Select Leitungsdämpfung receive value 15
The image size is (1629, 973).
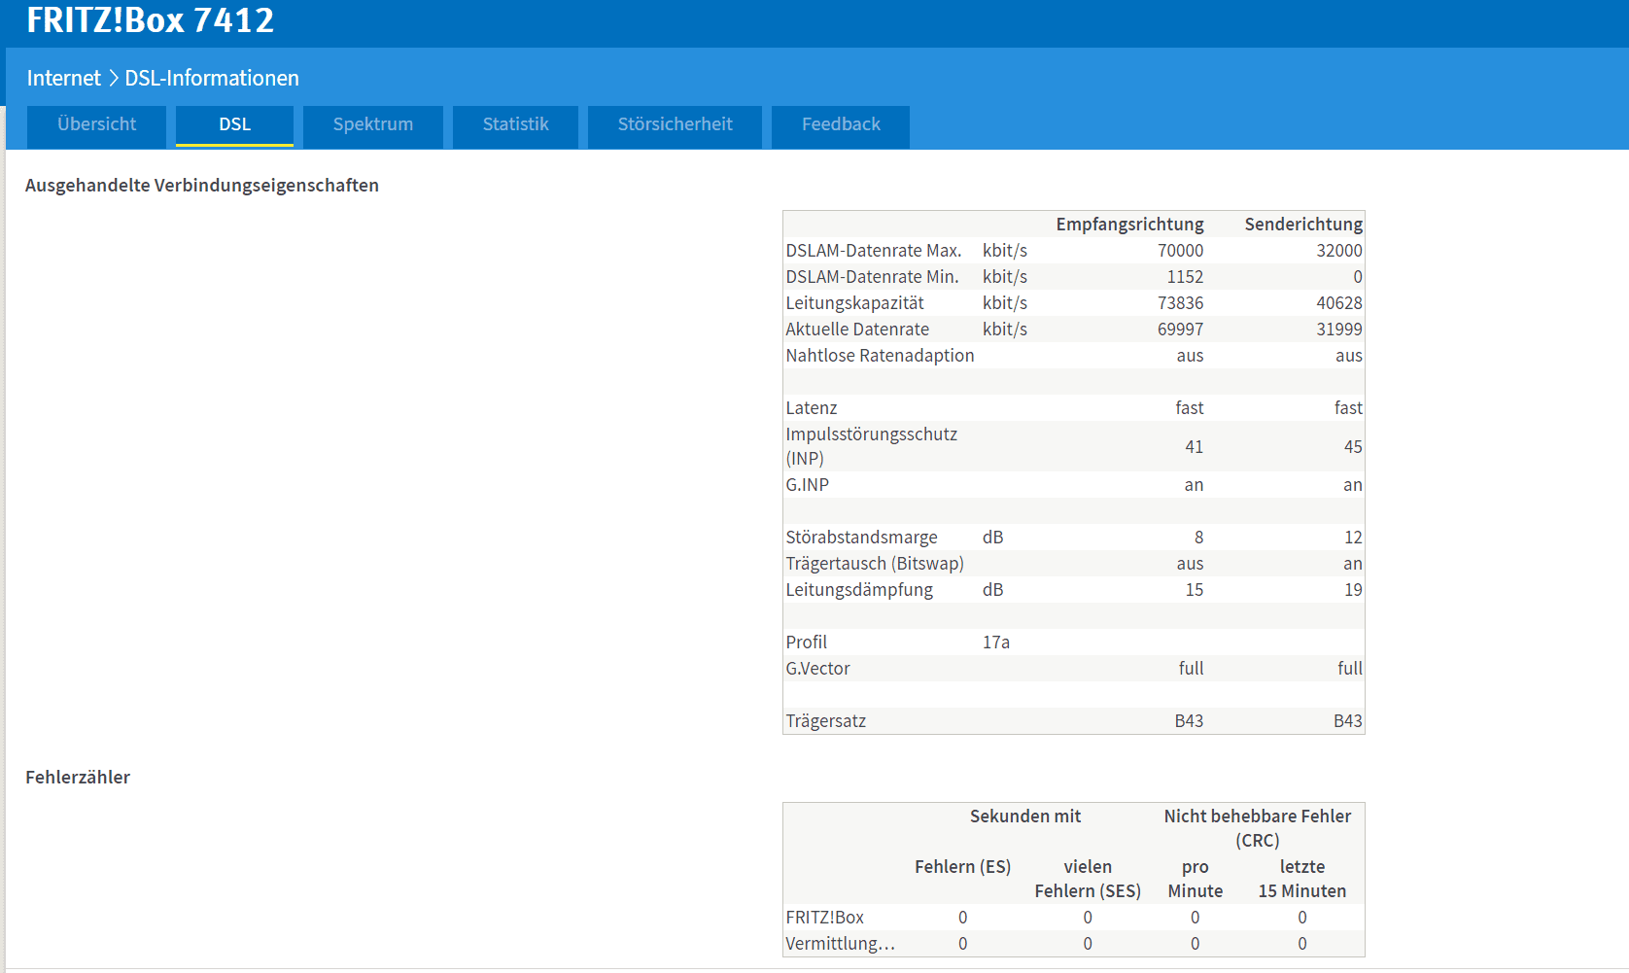point(1194,590)
